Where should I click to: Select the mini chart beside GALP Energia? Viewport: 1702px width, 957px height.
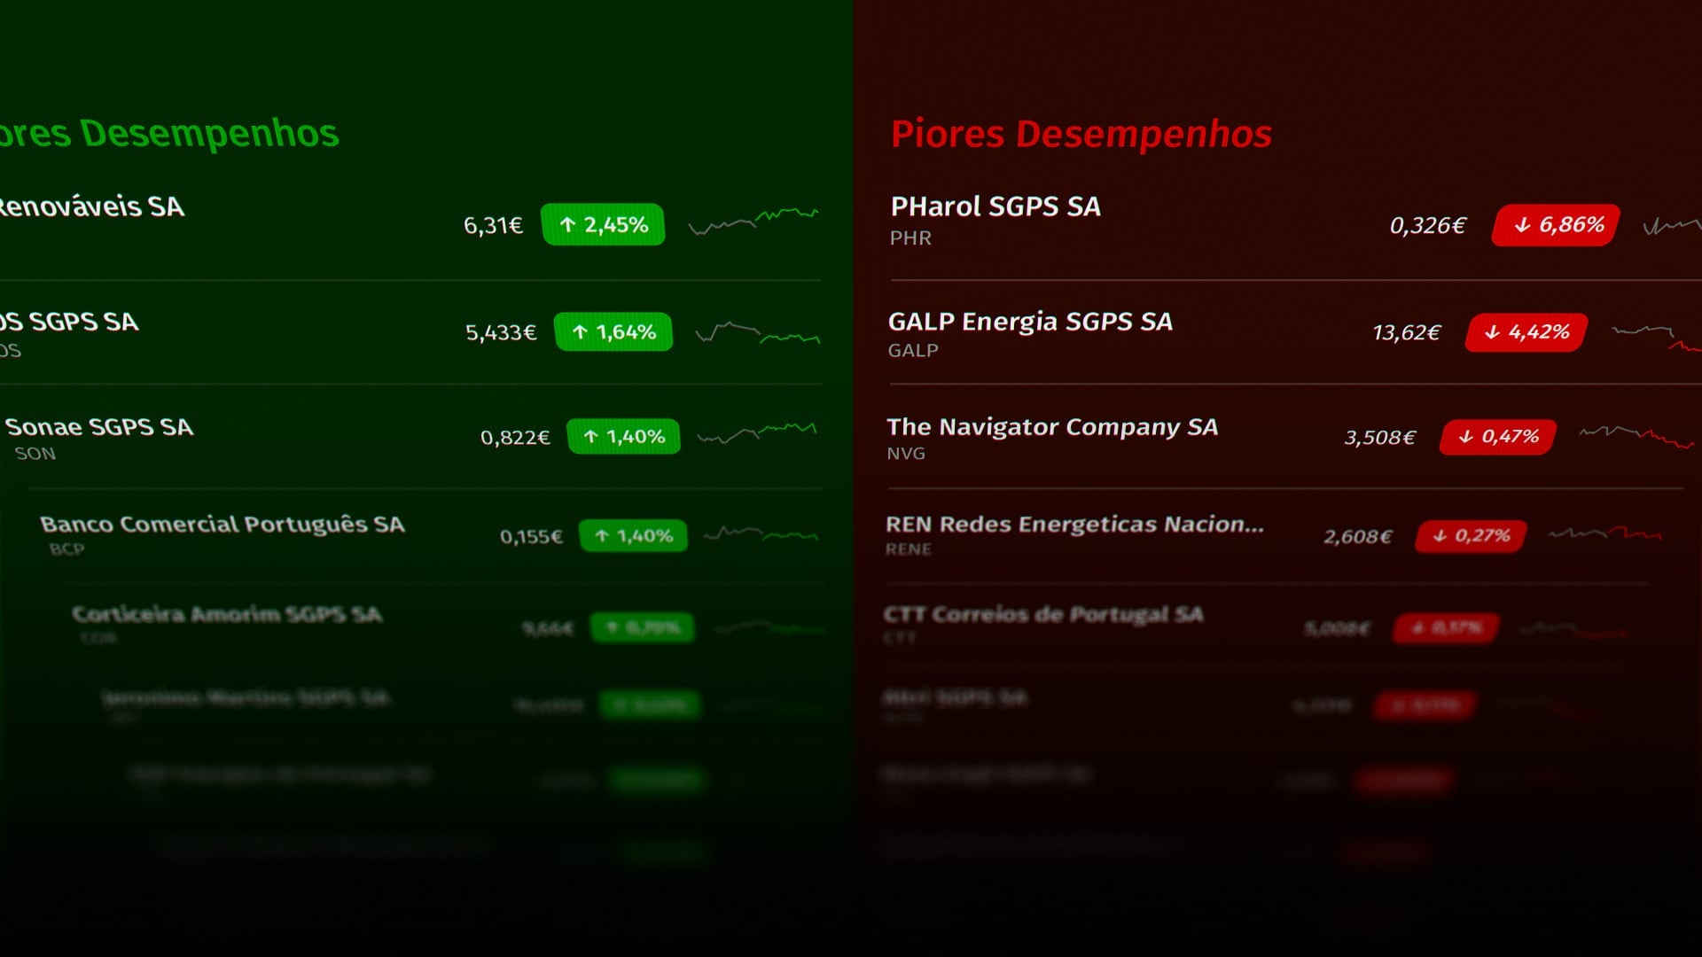1667,332
